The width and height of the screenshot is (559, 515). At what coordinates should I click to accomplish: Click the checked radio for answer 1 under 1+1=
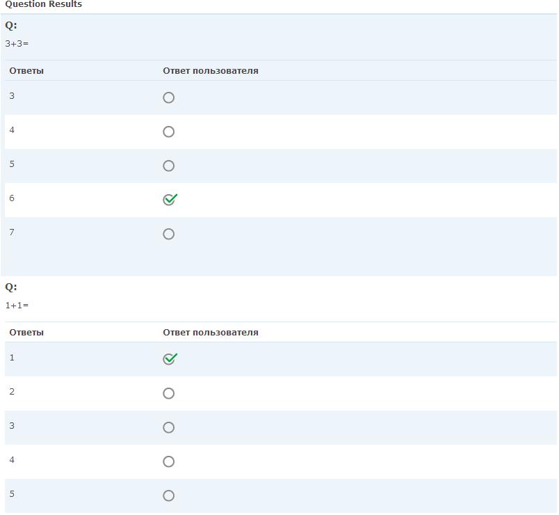[x=169, y=359]
